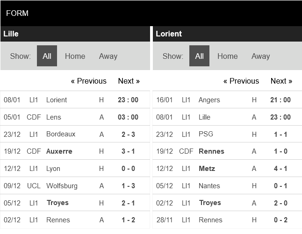Viewport: 302px width, 234px height.
Task: Show Lille's Away matches tab
Action: click(108, 56)
